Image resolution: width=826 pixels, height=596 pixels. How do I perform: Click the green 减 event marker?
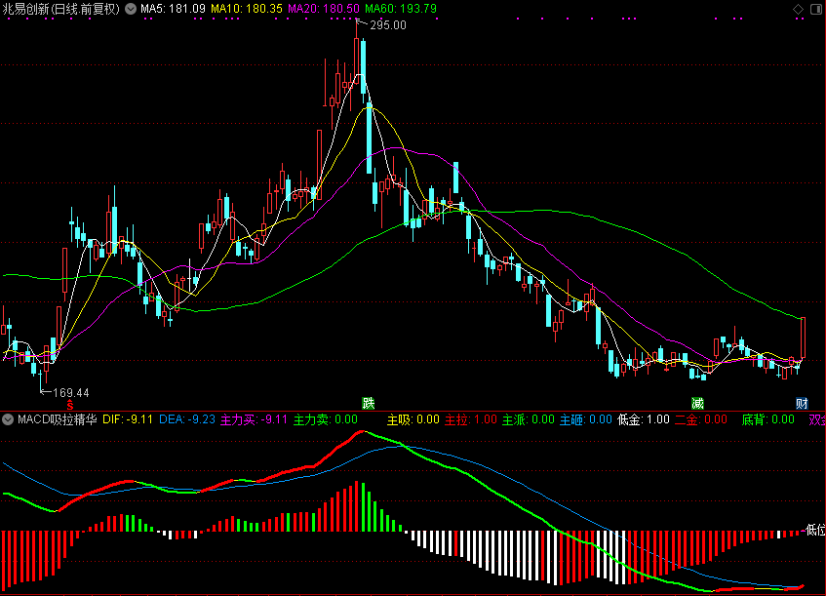pos(697,402)
